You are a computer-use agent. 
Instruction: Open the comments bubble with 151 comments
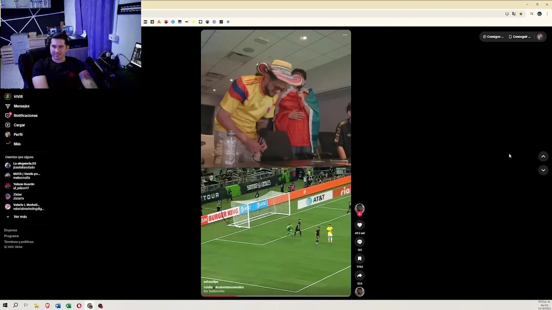[x=359, y=242]
